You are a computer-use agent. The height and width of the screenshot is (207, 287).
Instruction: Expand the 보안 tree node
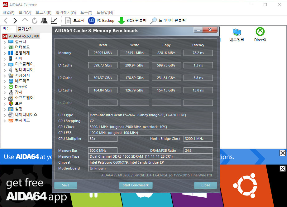(x=5, y=104)
